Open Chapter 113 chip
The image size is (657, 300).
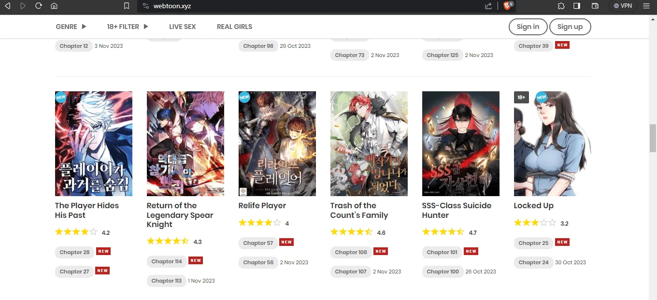tap(167, 281)
